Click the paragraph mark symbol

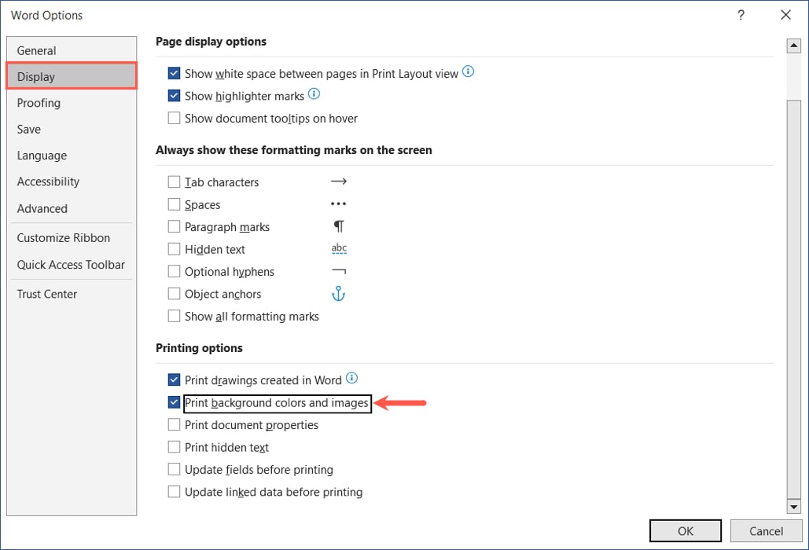[338, 226]
